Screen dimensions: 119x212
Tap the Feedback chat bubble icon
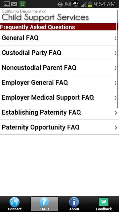coord(103,202)
